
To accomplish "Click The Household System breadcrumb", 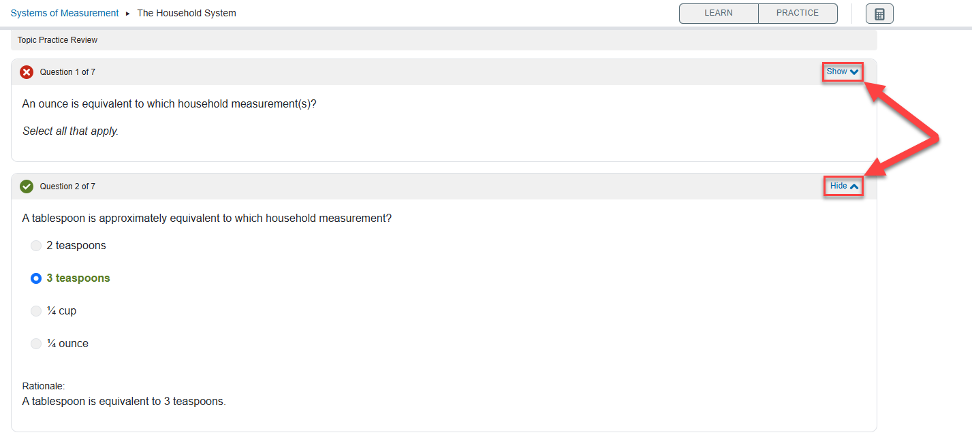I will (x=187, y=14).
